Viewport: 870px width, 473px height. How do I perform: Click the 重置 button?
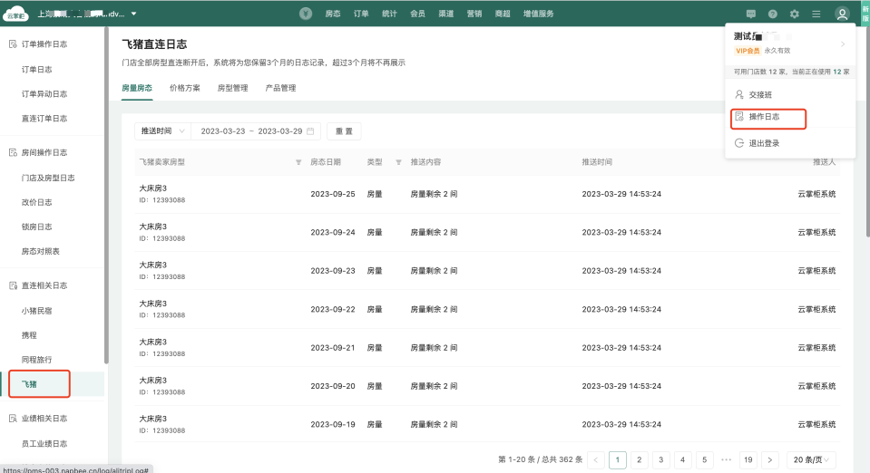(344, 131)
